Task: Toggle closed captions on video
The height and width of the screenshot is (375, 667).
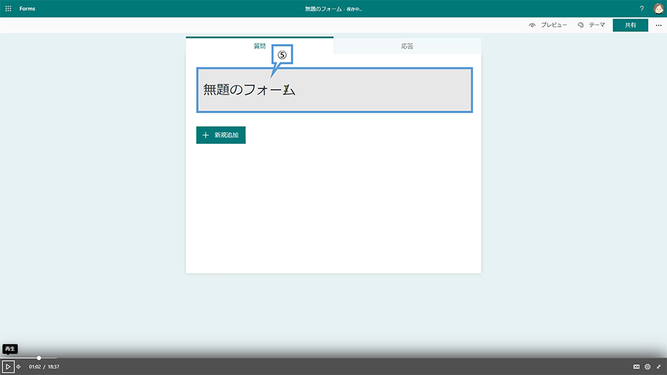Action: point(636,366)
